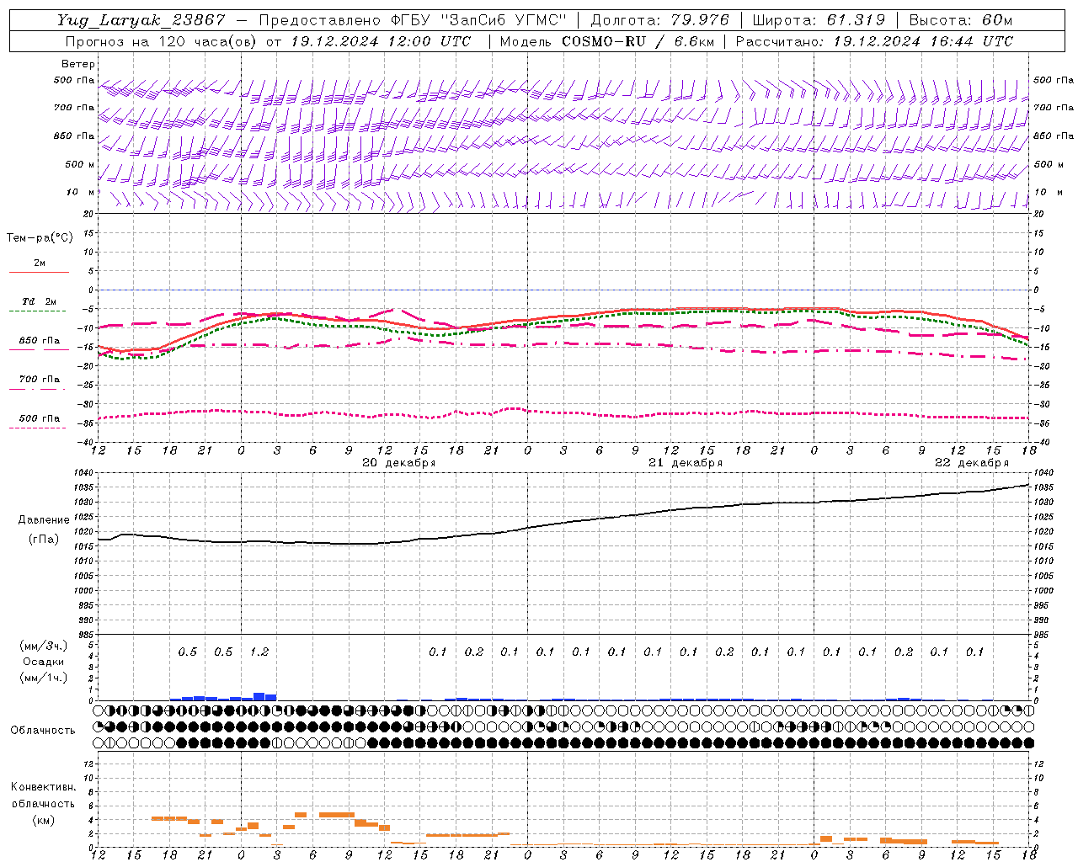Click the Td 2м dew point legend entry
Screen dimensions: 1078x862
coord(40,301)
